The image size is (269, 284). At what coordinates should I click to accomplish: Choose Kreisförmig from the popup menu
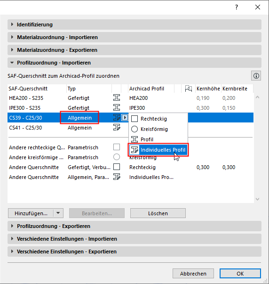click(158, 129)
